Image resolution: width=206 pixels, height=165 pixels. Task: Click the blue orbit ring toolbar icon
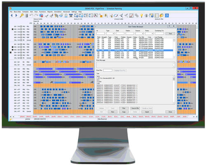coord(116,16)
